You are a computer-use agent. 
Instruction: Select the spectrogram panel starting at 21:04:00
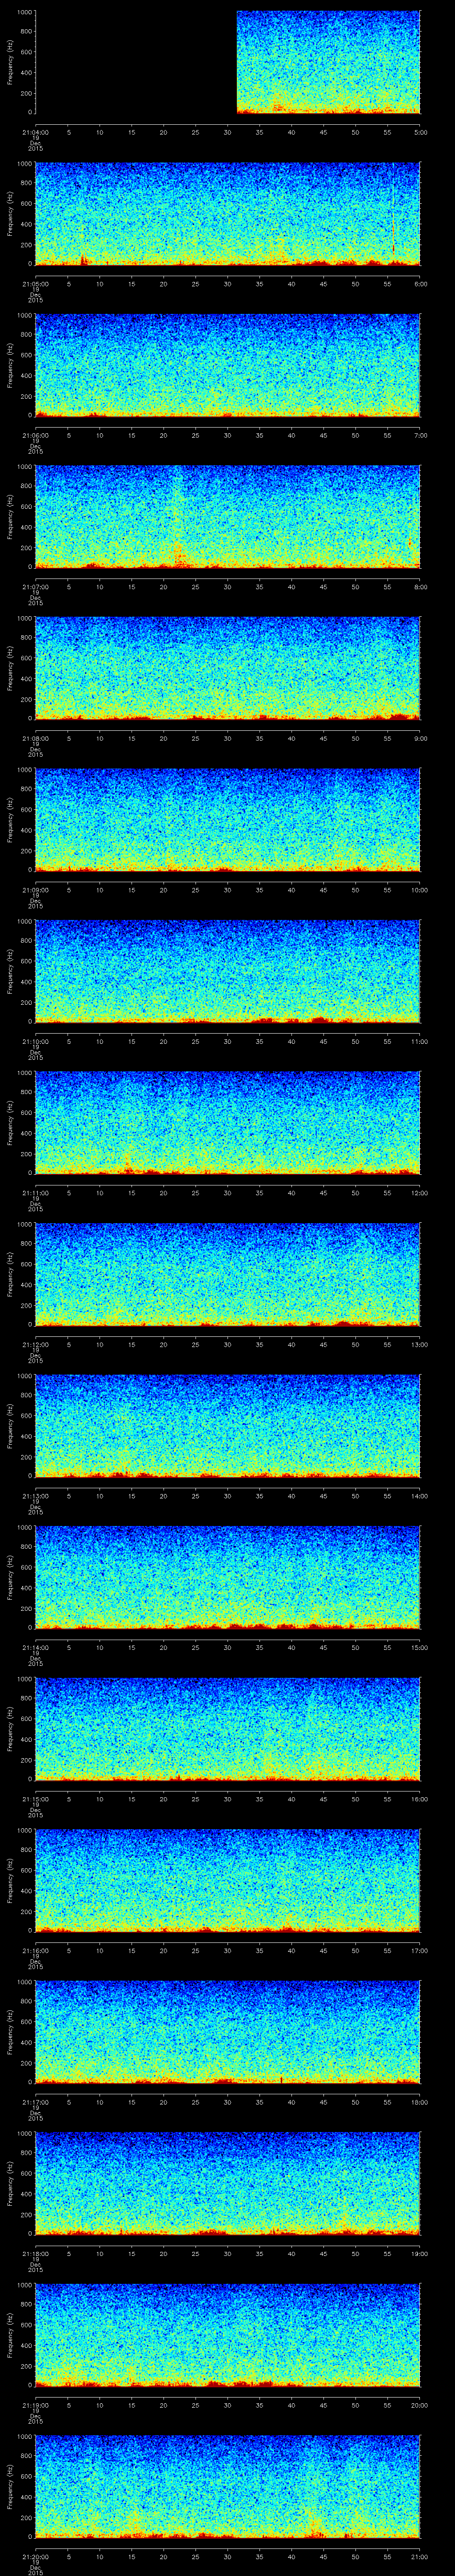(x=228, y=63)
